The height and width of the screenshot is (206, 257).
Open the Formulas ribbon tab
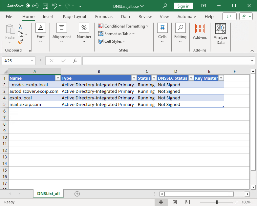[104, 17]
